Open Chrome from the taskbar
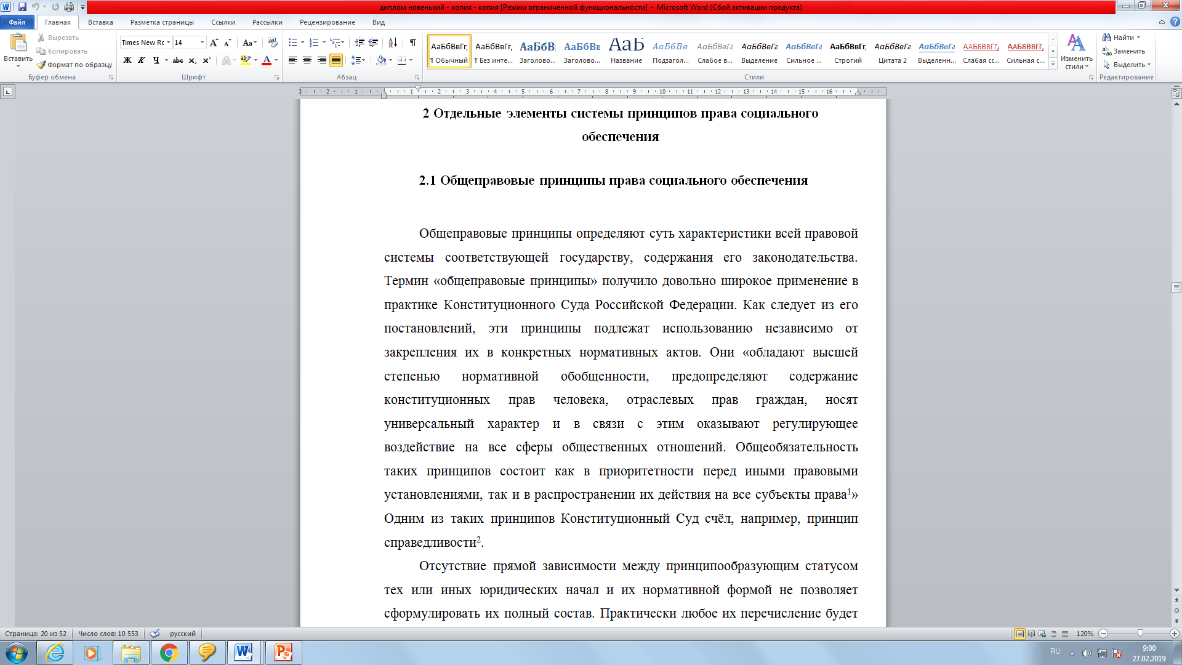This screenshot has width=1182, height=665. coord(169,653)
